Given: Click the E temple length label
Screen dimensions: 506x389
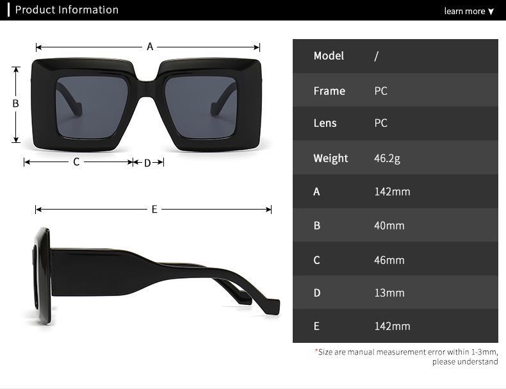Looking at the screenshot, I should click(x=154, y=209).
